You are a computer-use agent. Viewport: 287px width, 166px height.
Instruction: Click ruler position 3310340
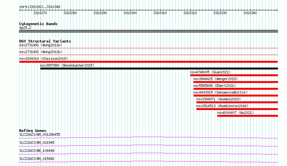point(250,13)
